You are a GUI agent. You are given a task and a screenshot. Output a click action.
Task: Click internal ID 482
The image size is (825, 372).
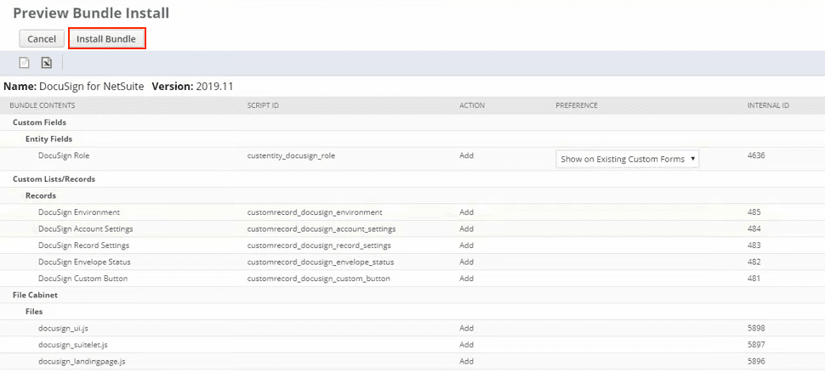(754, 262)
